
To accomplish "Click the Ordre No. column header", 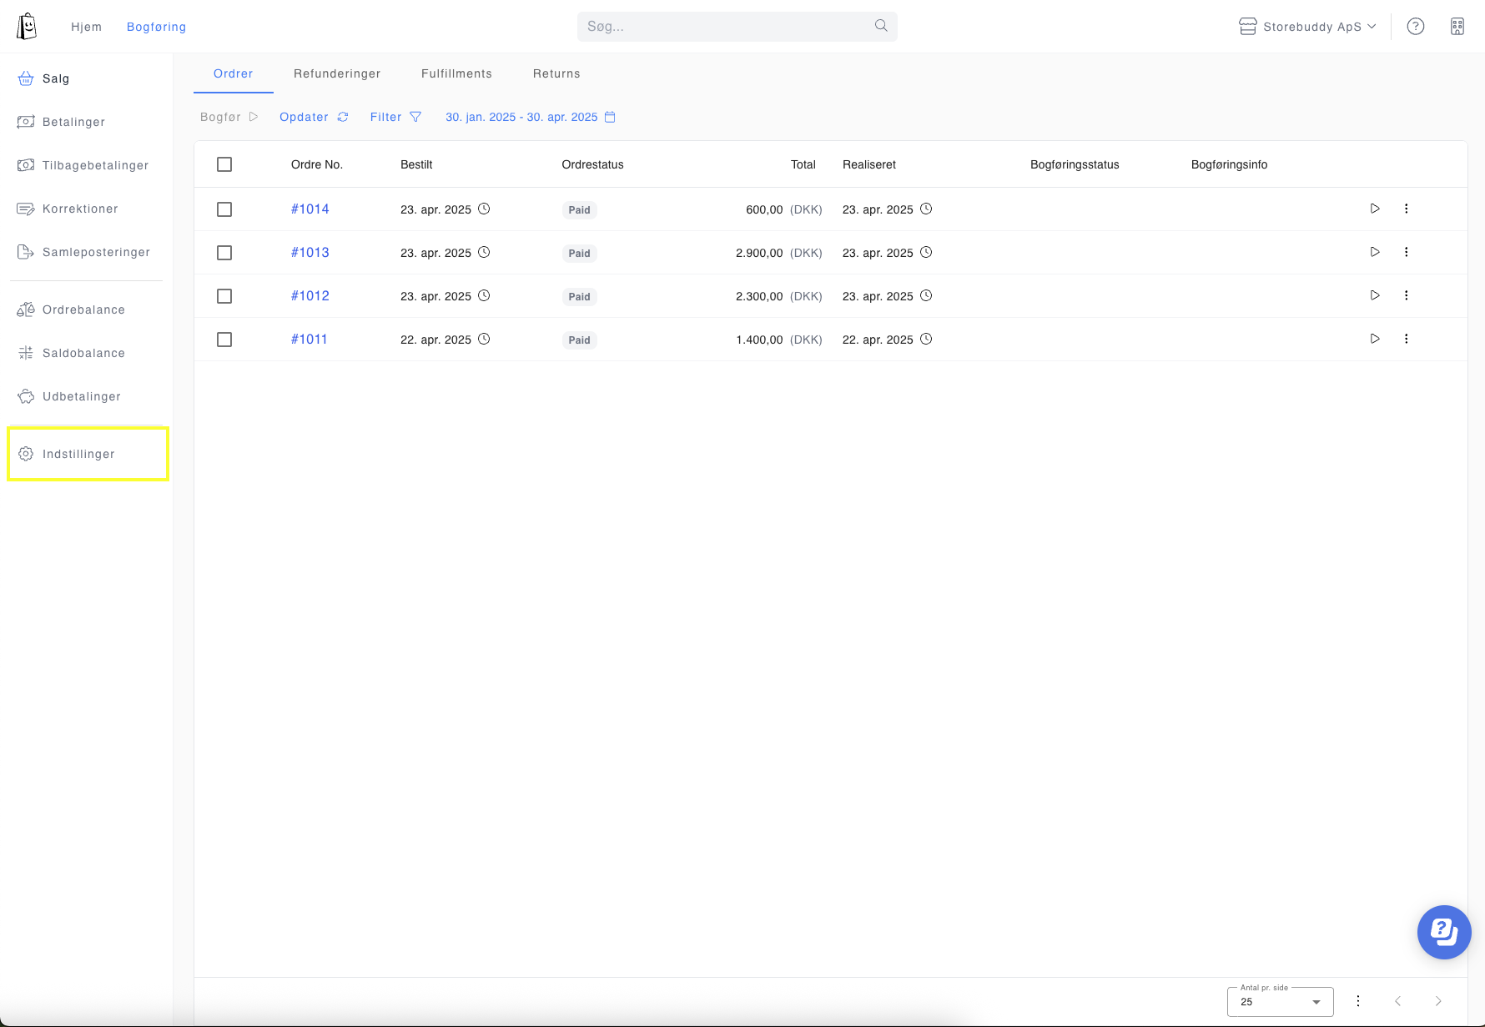I will (x=317, y=164).
